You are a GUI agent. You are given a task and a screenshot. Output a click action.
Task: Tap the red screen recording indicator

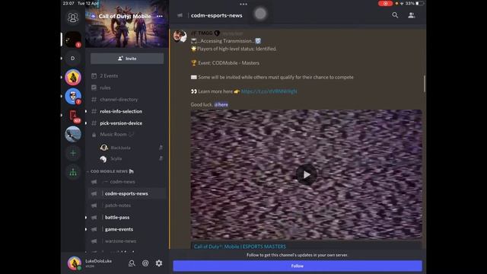386,3
